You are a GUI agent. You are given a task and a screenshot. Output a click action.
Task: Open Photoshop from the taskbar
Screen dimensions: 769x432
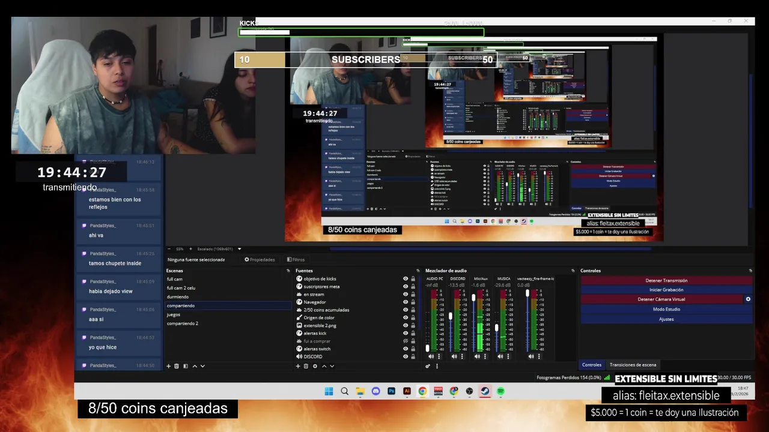click(x=391, y=391)
